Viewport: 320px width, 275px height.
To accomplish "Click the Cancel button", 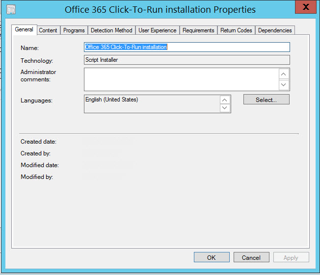I will coord(251,257).
